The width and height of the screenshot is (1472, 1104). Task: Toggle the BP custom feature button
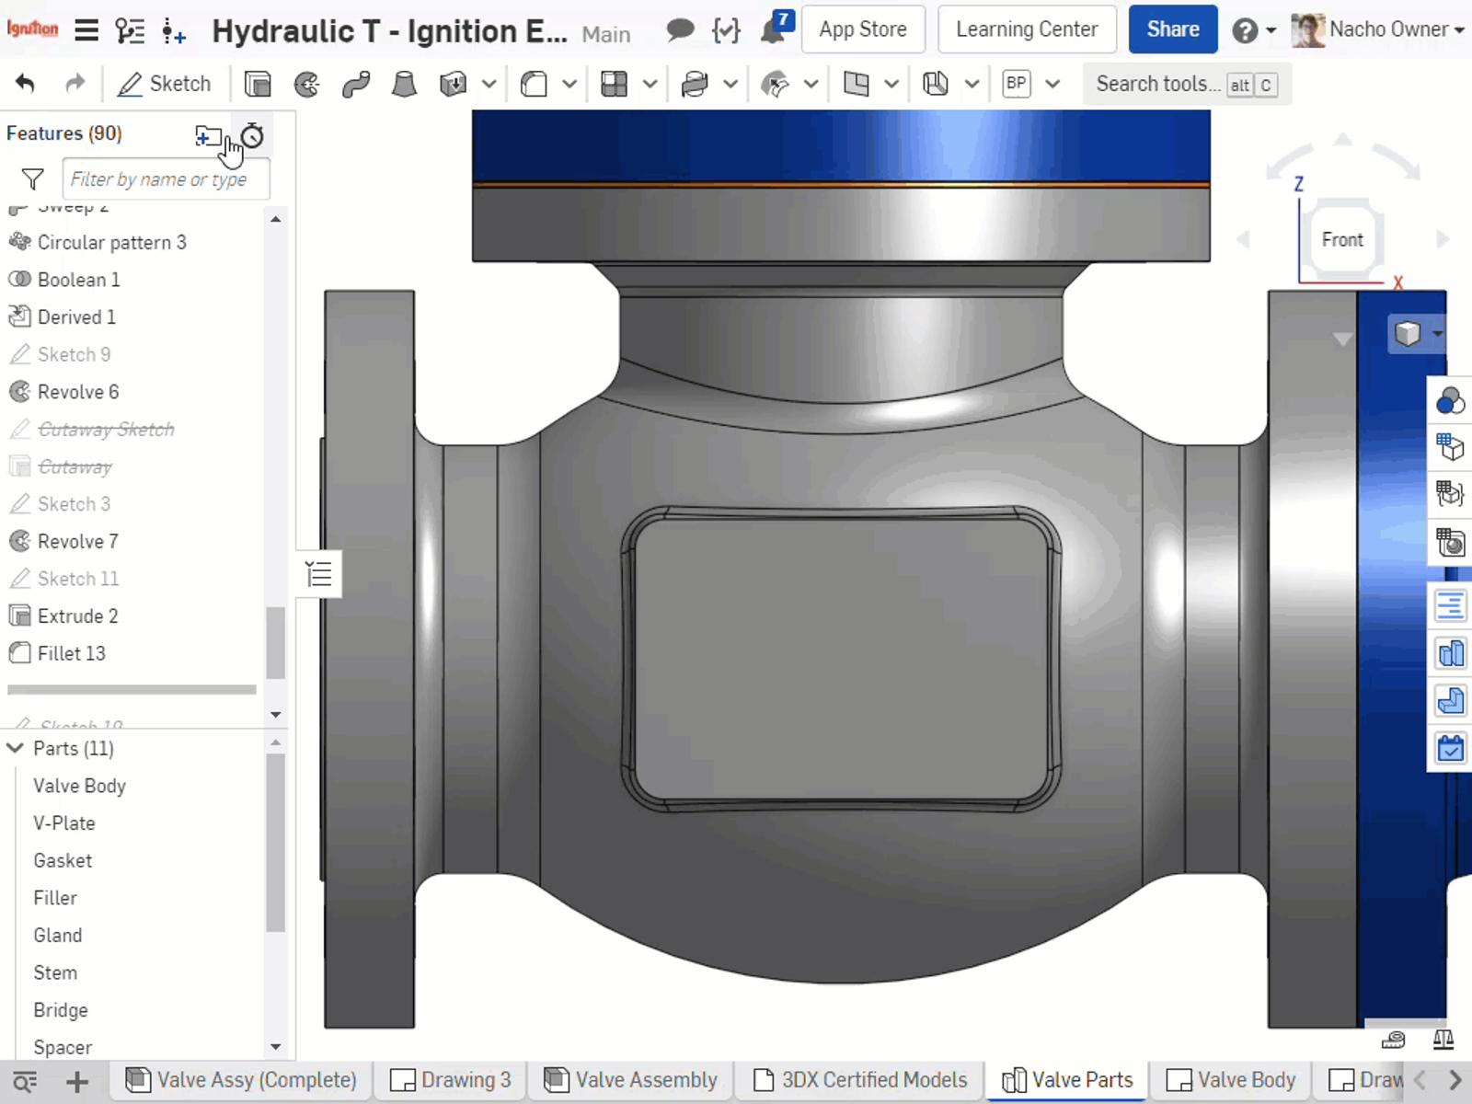tap(1016, 84)
